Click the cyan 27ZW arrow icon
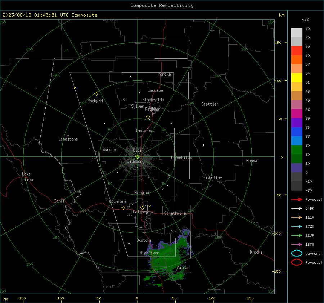Image resolution: width=324 pixels, height=303 pixels. pos(297,227)
